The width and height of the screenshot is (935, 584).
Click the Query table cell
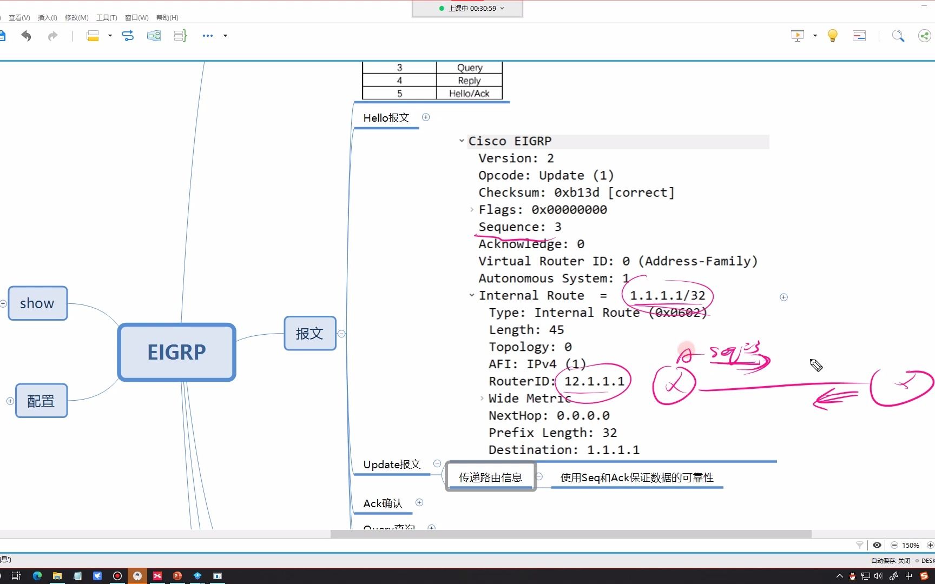point(469,68)
